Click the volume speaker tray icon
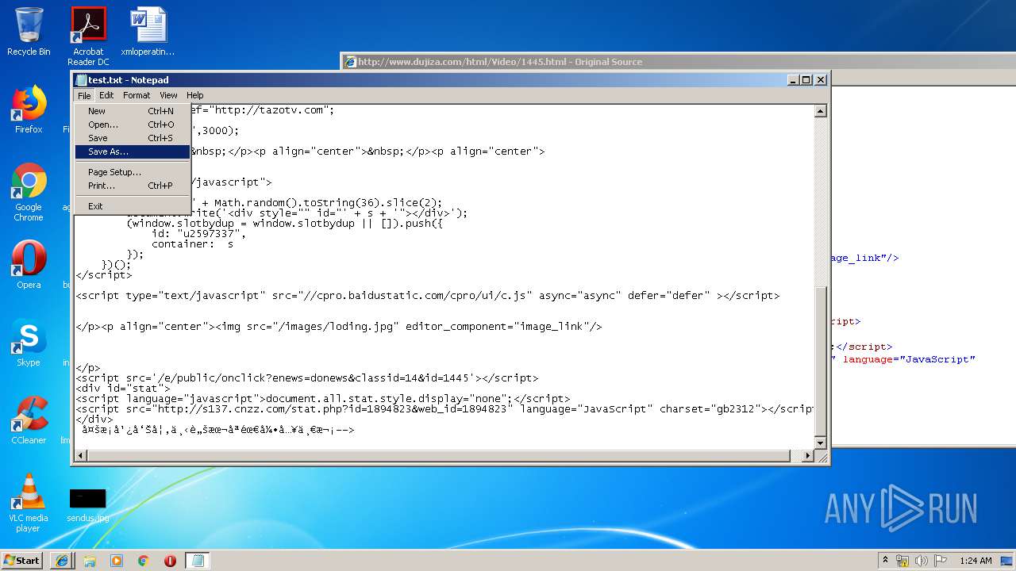1016x571 pixels. click(x=921, y=561)
